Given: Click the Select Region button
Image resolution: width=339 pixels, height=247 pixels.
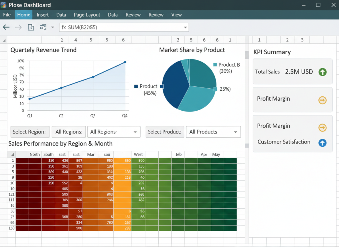Looking at the screenshot, I should point(30,132).
